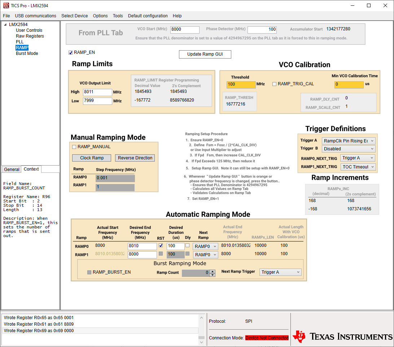The width and height of the screenshot is (394, 347).
Task: Click the Phase Detector (MHz) field
Action: (x=262, y=30)
